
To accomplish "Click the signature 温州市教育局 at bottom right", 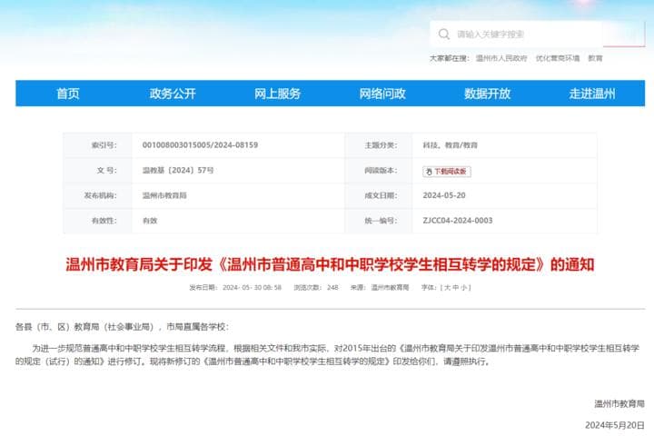I will coord(619,404).
